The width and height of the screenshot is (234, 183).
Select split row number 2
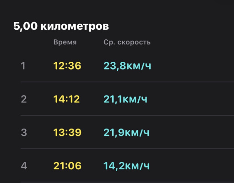(127, 99)
